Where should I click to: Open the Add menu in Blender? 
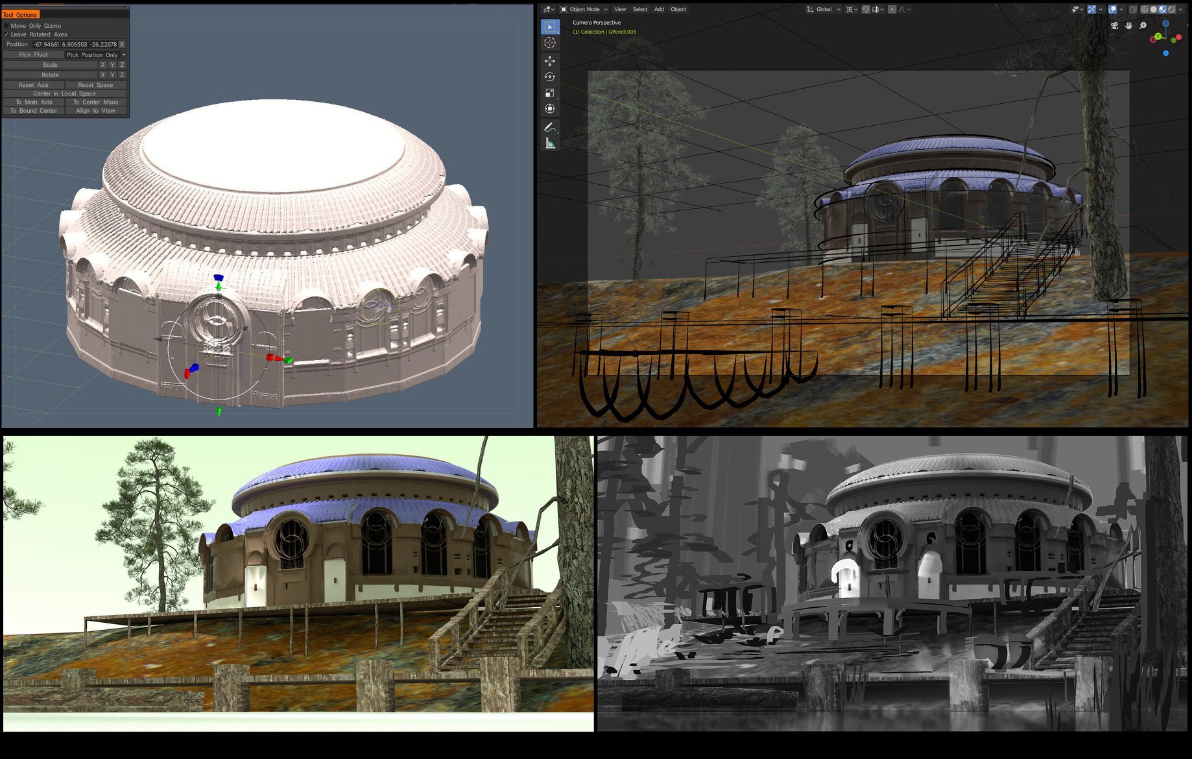click(659, 9)
